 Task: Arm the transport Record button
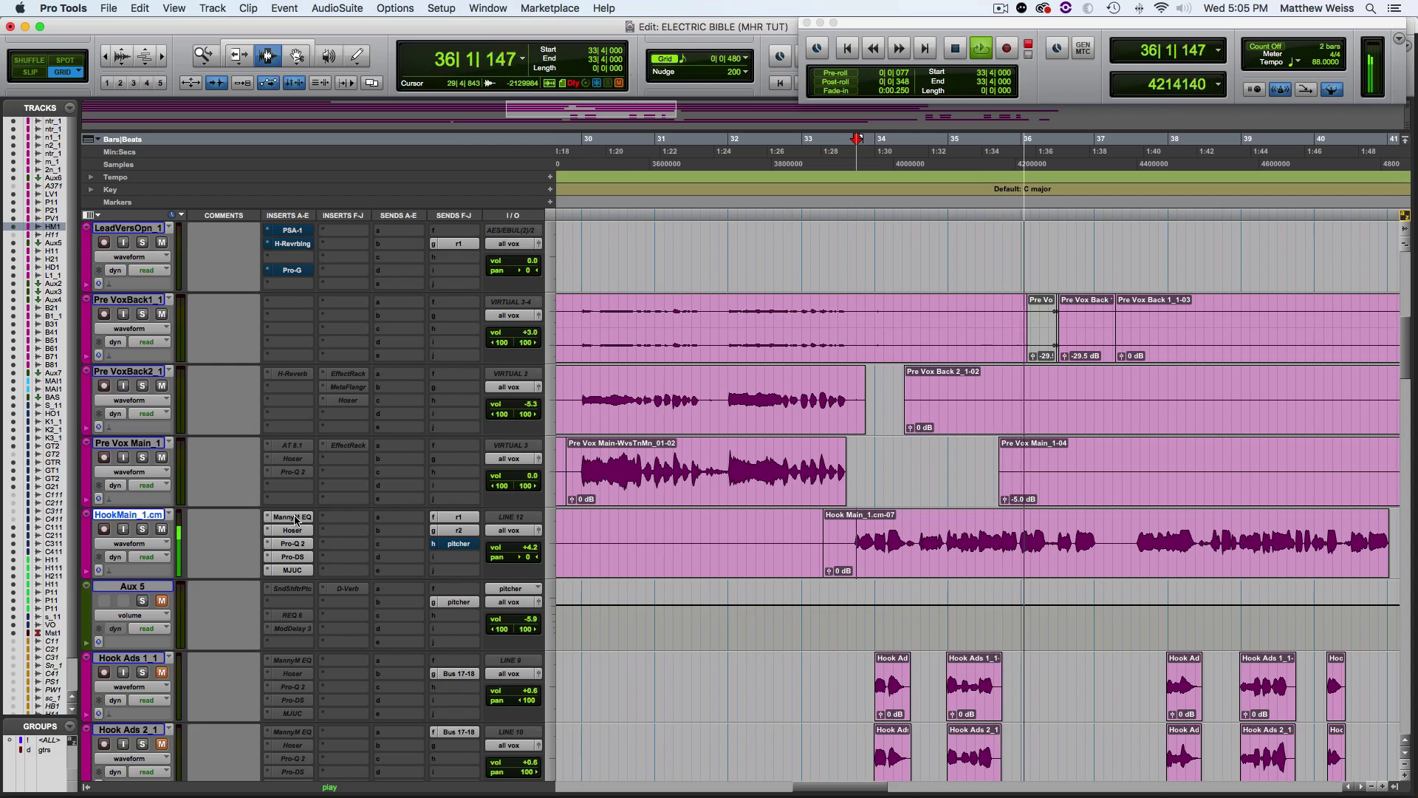(1006, 49)
